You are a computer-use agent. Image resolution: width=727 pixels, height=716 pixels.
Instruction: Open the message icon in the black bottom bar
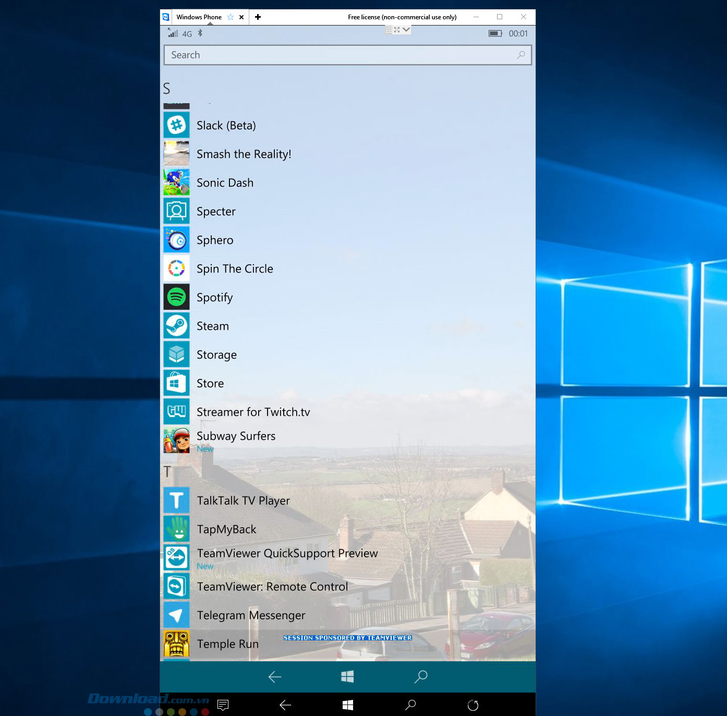point(223,705)
